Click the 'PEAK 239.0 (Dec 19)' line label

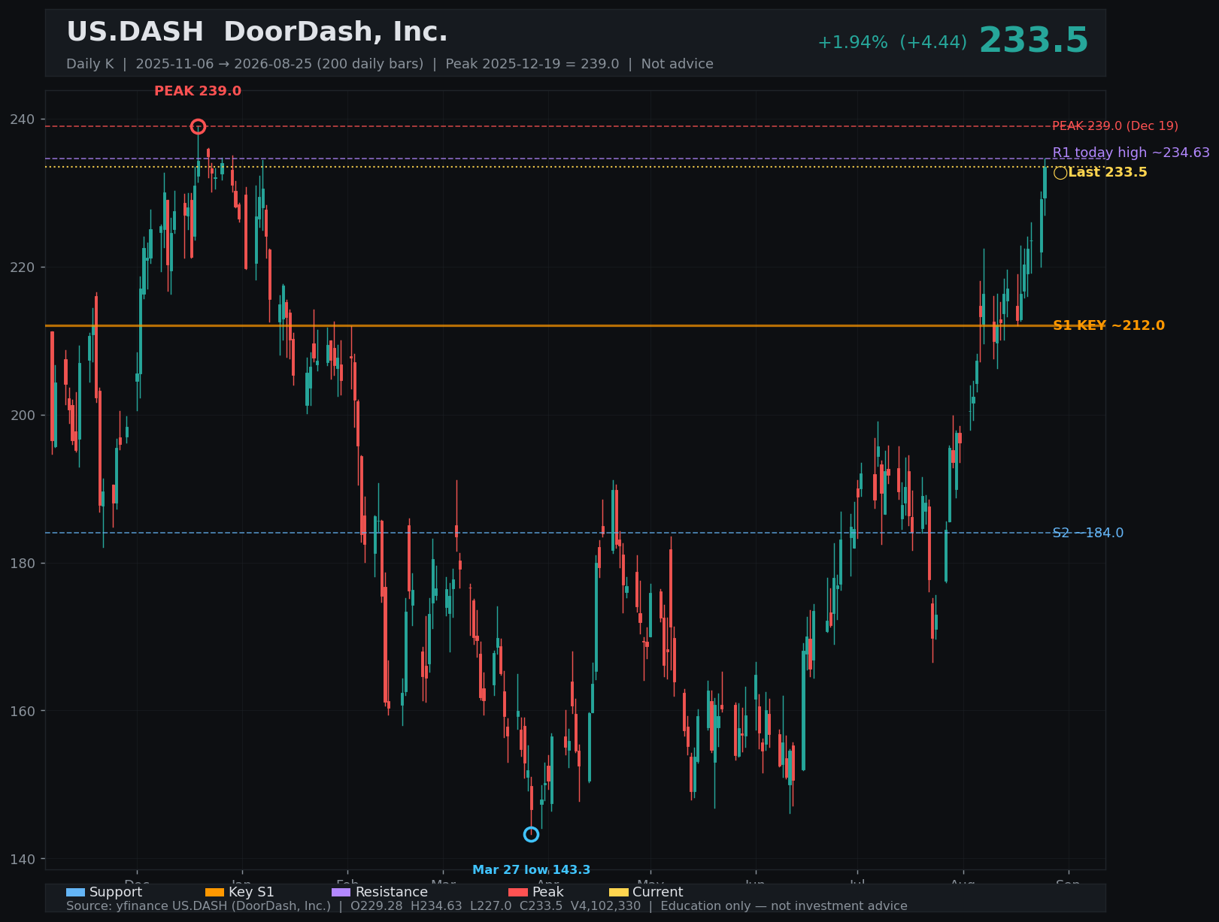[1115, 126]
